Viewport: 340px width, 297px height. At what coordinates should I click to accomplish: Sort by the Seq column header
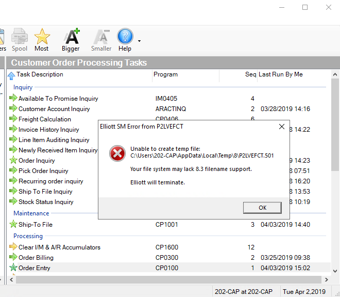point(251,74)
